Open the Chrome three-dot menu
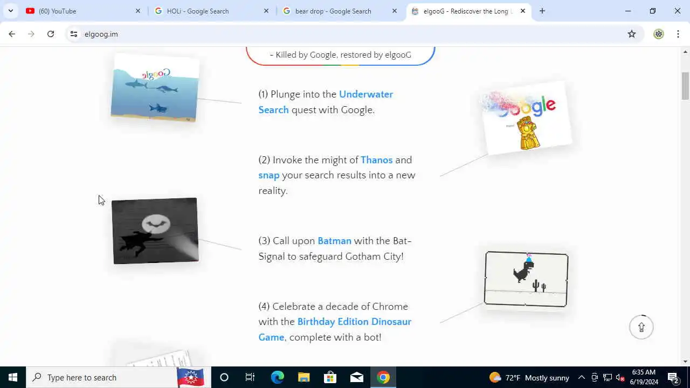This screenshot has height=388, width=690. click(678, 34)
